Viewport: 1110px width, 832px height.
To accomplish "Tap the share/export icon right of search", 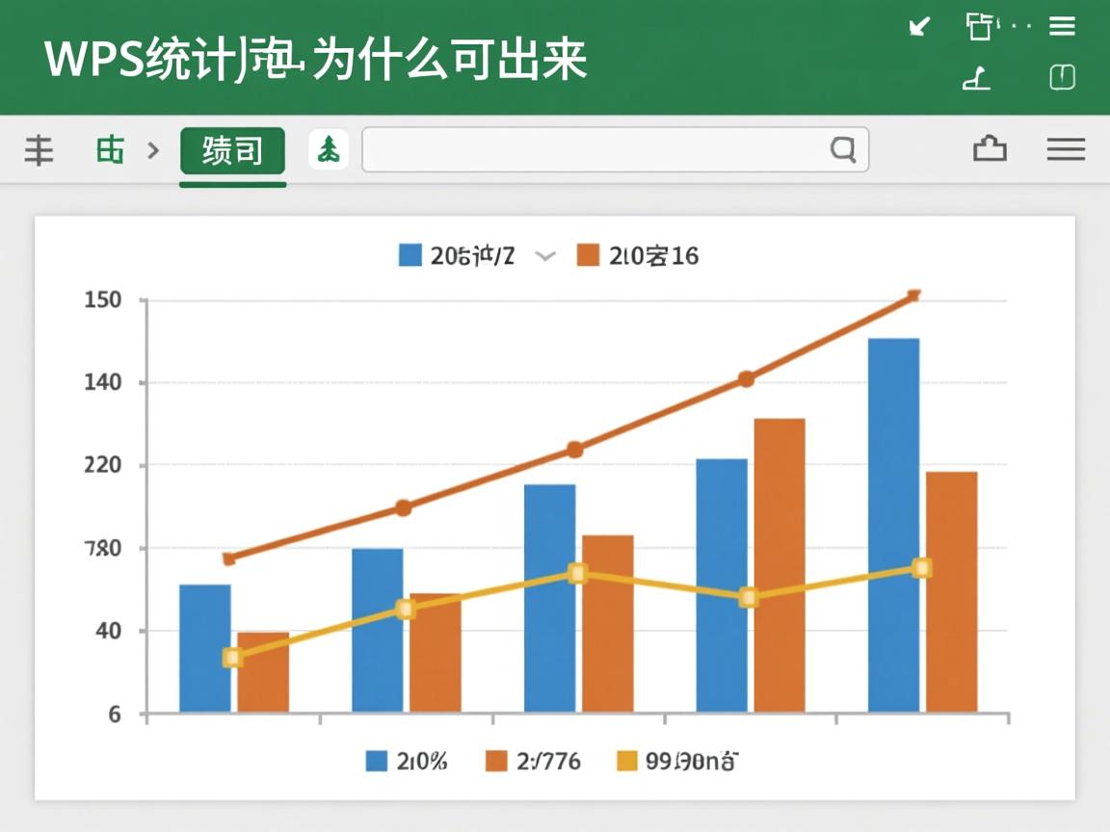I will point(991,149).
